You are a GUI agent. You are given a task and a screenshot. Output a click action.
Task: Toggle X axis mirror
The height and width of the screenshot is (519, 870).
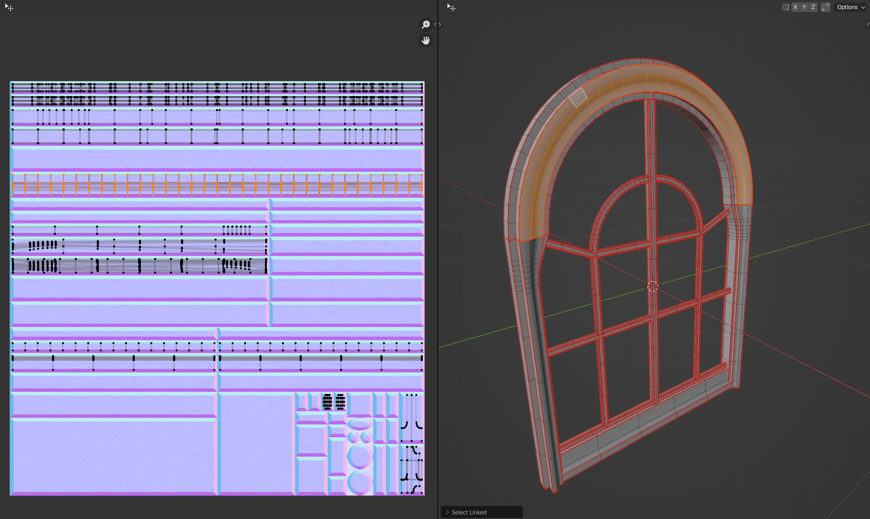[795, 7]
